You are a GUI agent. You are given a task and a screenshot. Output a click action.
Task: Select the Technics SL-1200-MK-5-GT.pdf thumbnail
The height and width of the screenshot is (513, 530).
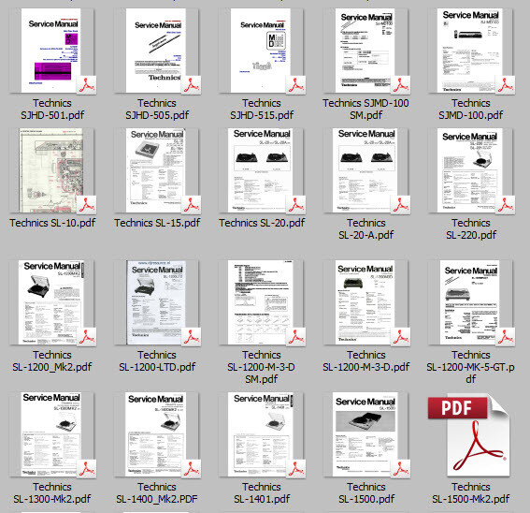470,302
